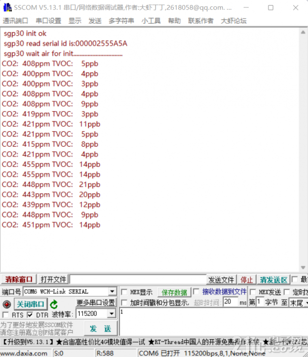Click the send text area containing 1
Image resolution: width=308 pixels, height=357 pixels.
coord(213,321)
